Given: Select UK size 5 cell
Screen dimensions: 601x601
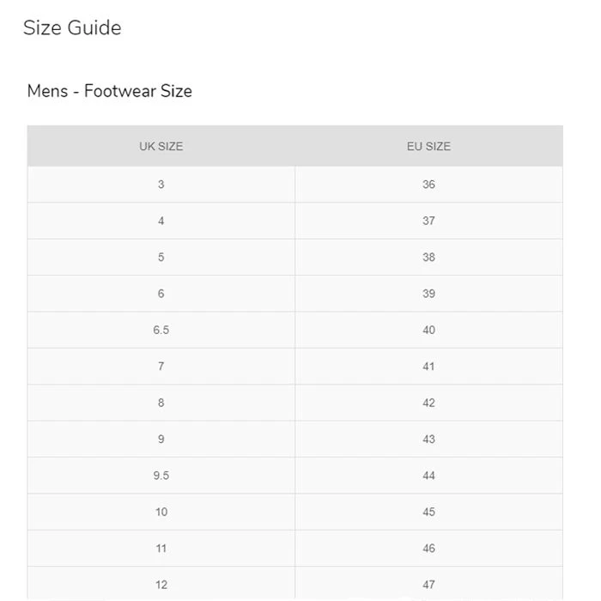Looking at the screenshot, I should click(161, 258).
